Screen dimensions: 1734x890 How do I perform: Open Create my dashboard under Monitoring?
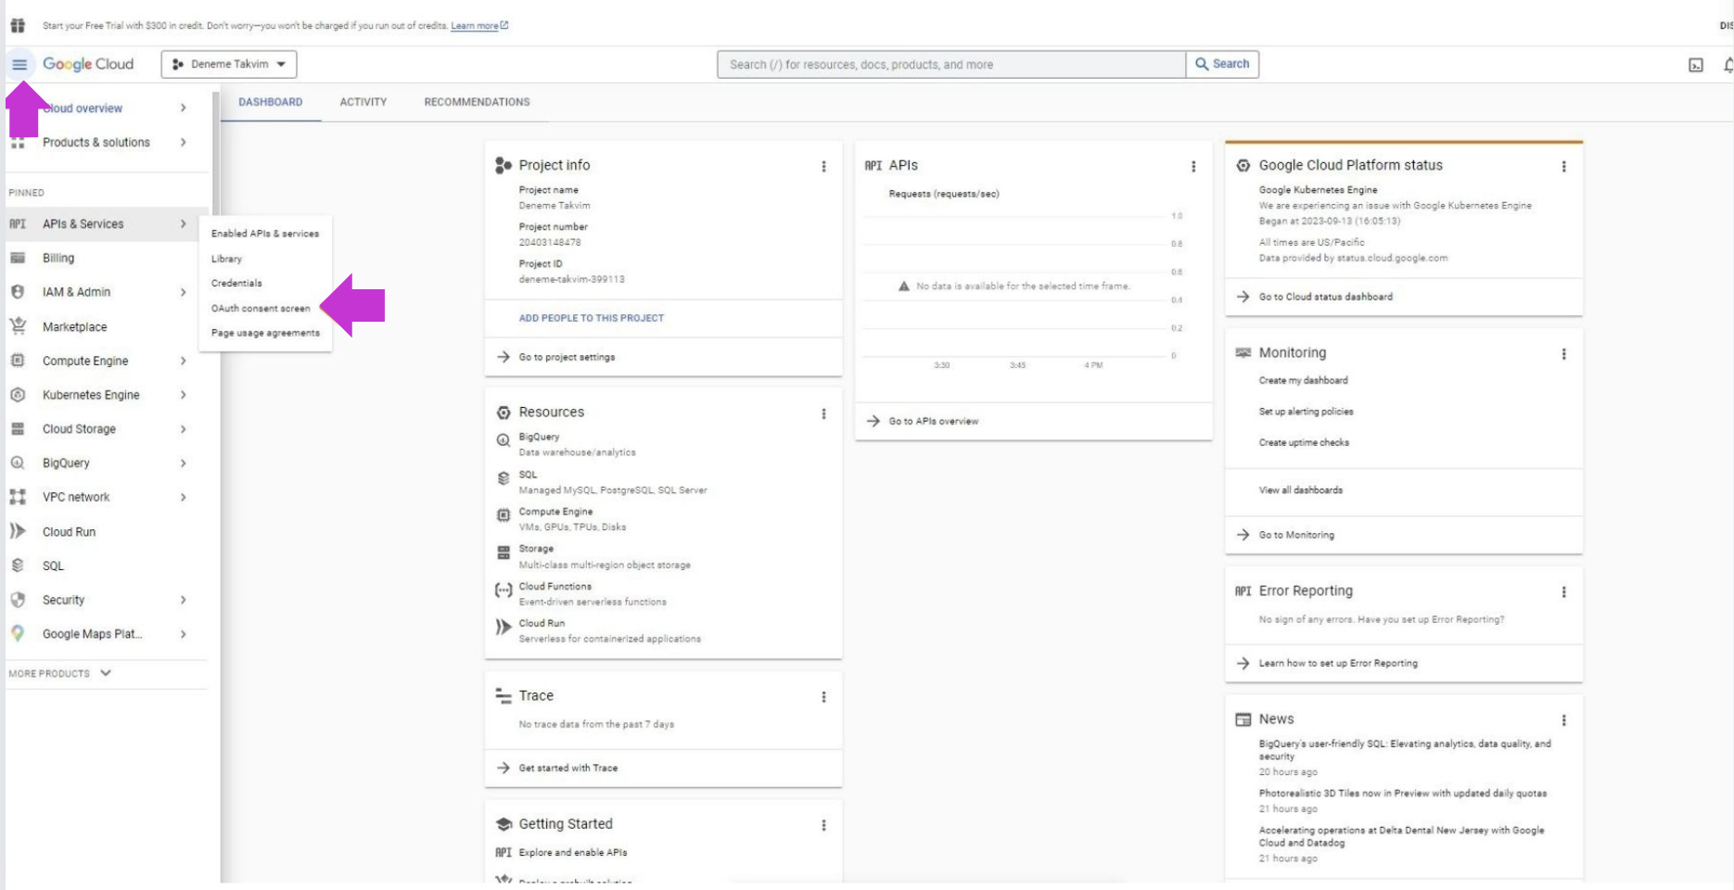pyautogui.click(x=1304, y=380)
